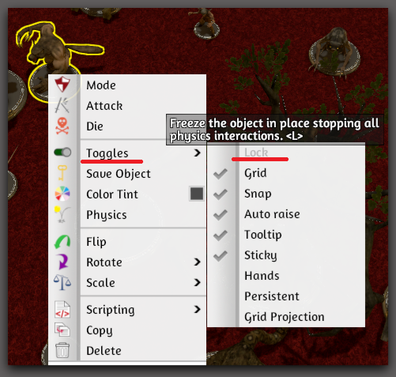
Task: Click the crossed swords Attack icon
Action: (x=62, y=105)
